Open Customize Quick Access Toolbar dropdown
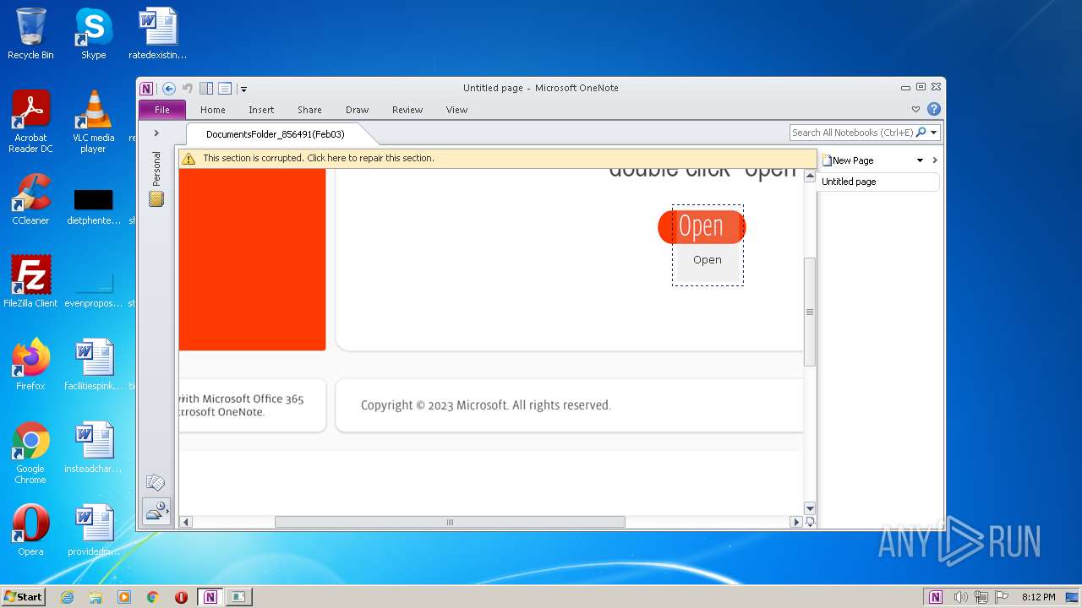This screenshot has height=608, width=1082. coord(243,89)
